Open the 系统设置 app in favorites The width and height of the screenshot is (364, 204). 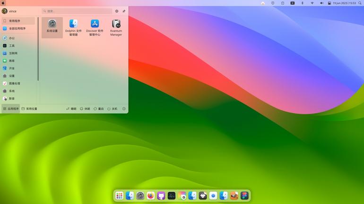coord(52,27)
